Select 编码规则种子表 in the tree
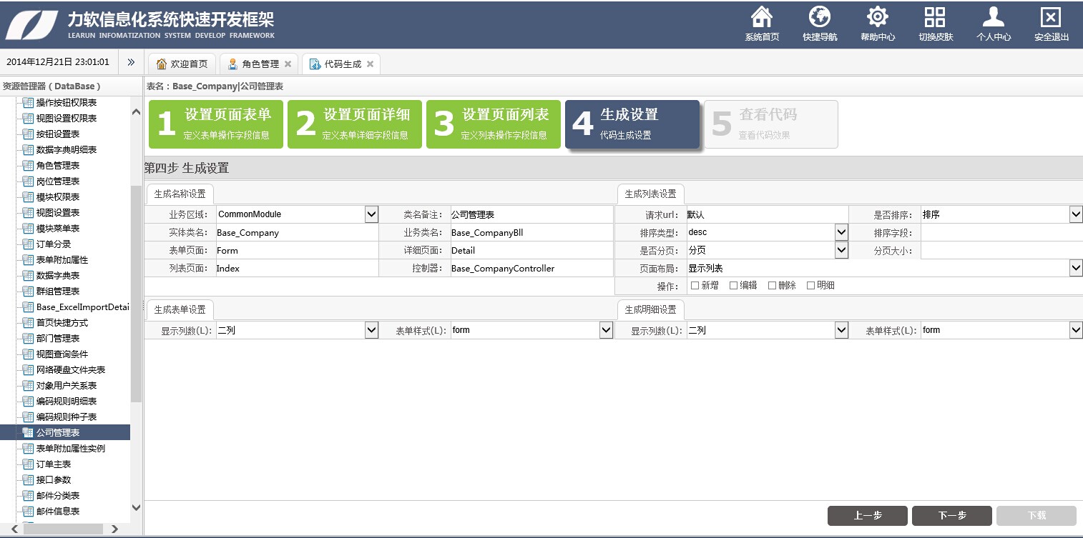This screenshot has height=538, width=1083. point(67,417)
